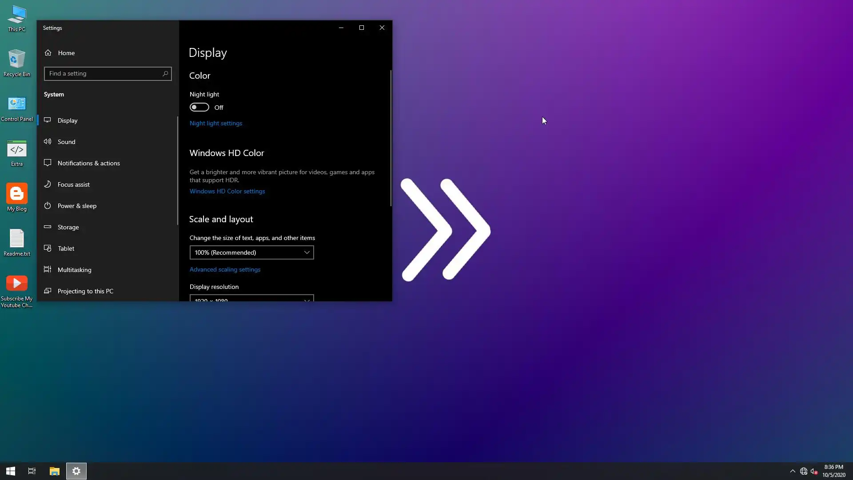Show hidden system tray icons
The height and width of the screenshot is (480, 853).
(793, 471)
